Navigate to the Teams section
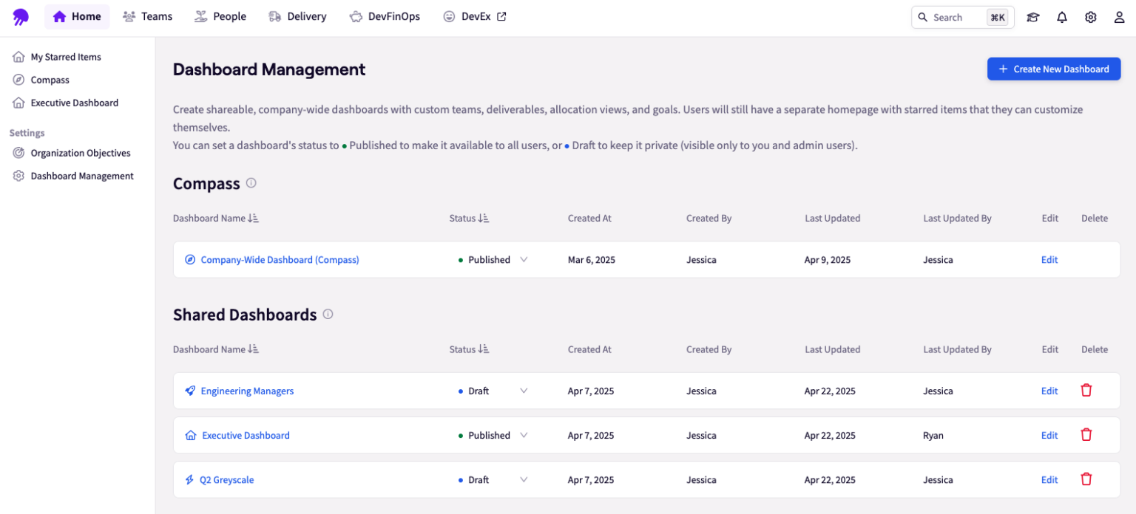 [x=147, y=16]
